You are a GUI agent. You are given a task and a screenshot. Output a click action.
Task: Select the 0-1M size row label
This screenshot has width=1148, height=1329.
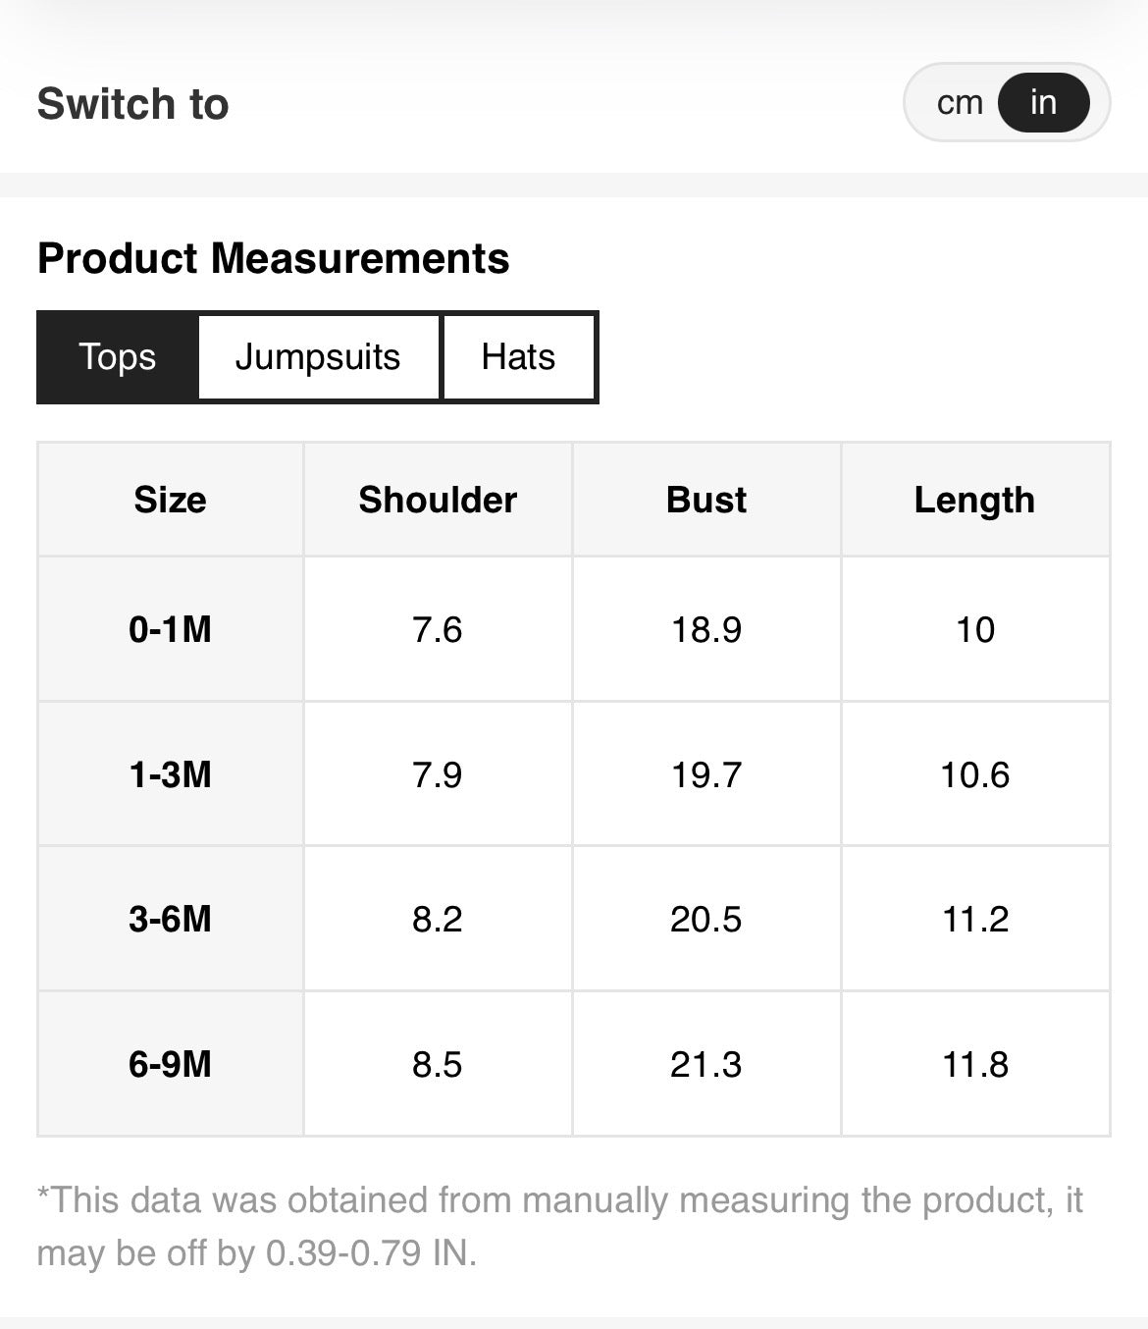point(171,629)
